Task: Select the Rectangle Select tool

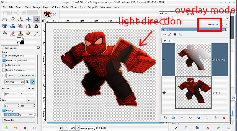Action: tap(4, 19)
